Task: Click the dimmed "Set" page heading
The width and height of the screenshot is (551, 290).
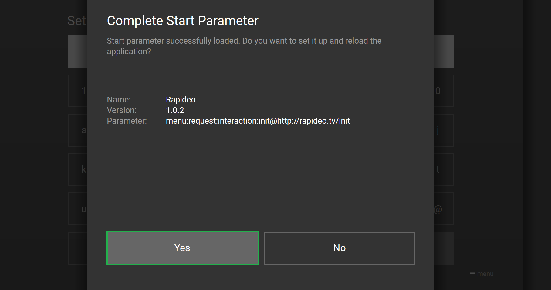Action: click(77, 21)
